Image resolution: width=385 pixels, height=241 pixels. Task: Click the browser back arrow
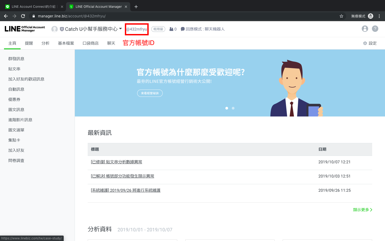click(x=6, y=16)
